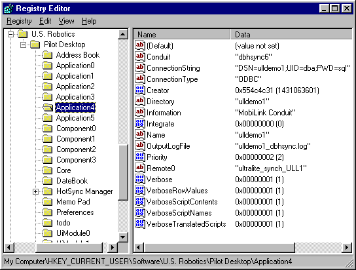This screenshot has height=270, width=356.
Task: Click tree pane scroll left arrow
Action: pos(9,247)
